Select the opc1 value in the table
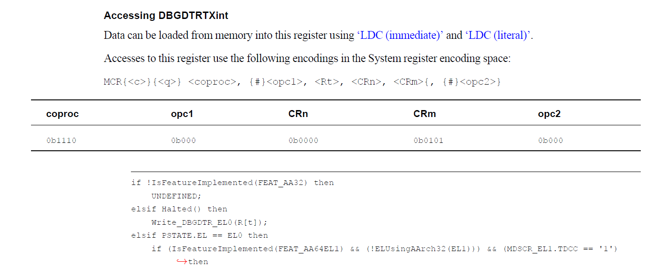Image resolution: width=669 pixels, height=271 pixels. tap(183, 141)
